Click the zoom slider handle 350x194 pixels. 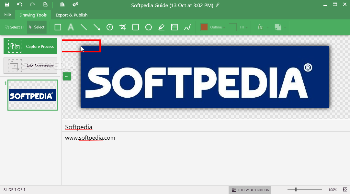(x=296, y=189)
